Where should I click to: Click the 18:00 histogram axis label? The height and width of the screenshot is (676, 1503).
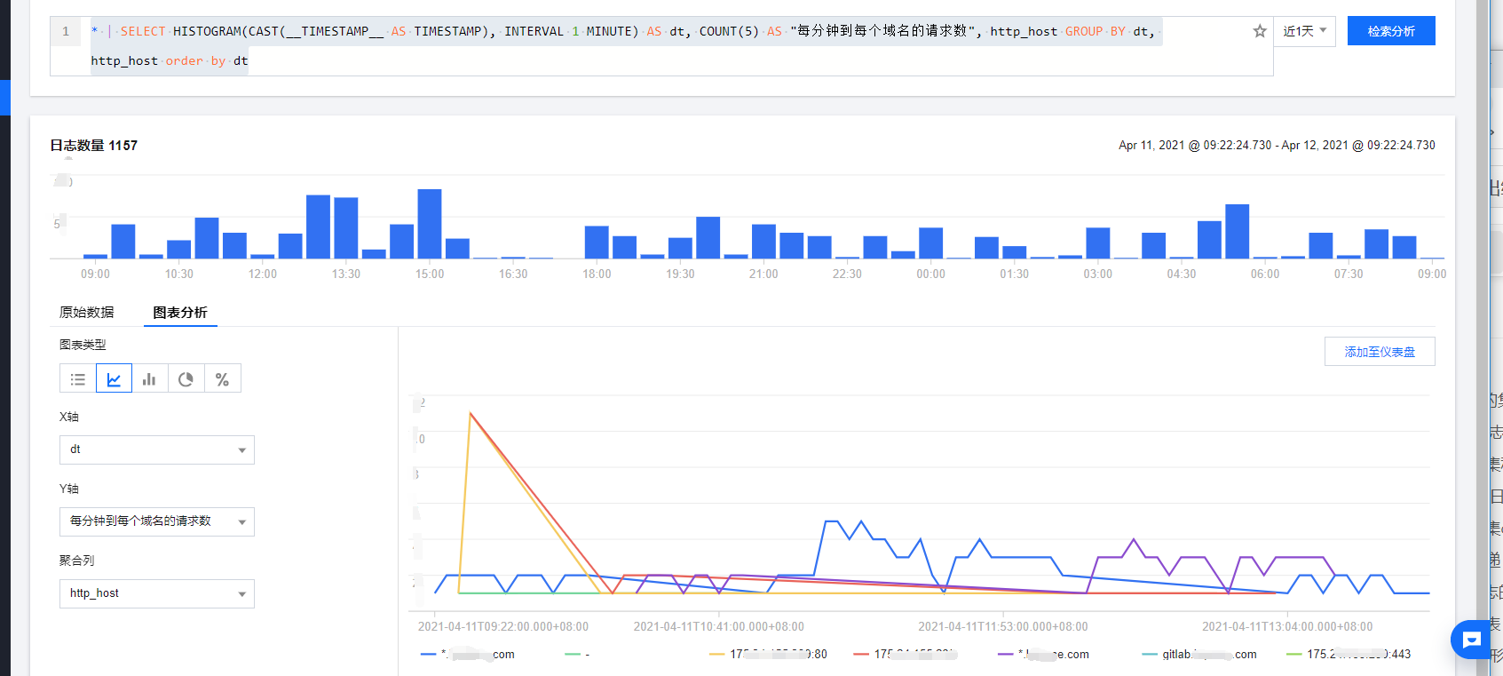[597, 274]
